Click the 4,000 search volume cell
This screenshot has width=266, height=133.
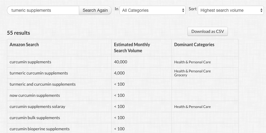click(141, 73)
